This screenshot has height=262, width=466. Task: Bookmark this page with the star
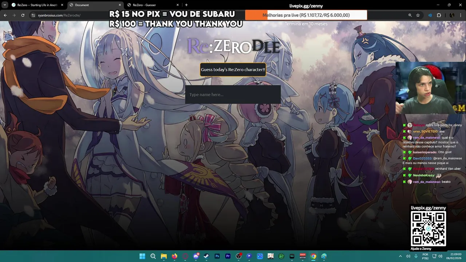(418, 15)
